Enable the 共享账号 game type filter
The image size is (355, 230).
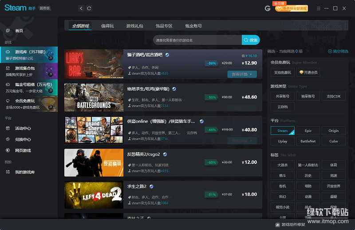click(x=283, y=96)
